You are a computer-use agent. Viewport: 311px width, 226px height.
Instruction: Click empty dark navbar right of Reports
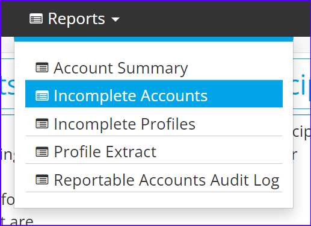point(215,19)
